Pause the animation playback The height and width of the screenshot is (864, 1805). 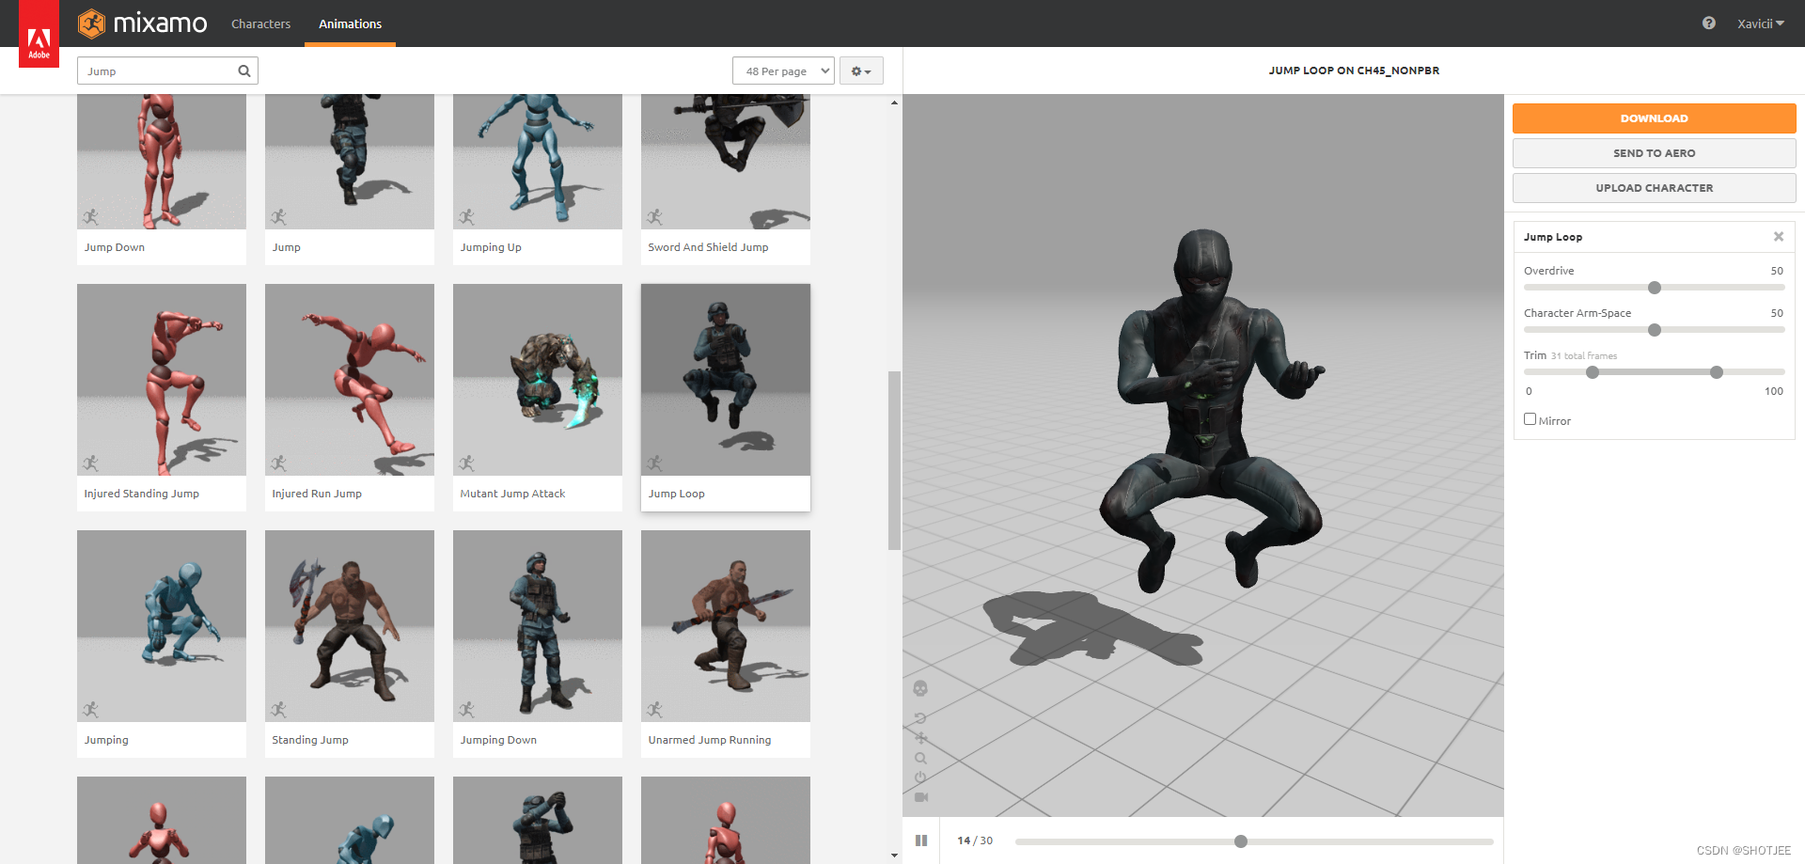pos(921,840)
